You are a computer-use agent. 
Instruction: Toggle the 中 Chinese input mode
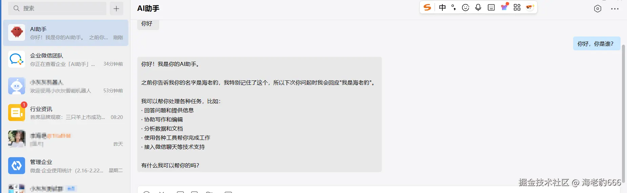tap(442, 7)
